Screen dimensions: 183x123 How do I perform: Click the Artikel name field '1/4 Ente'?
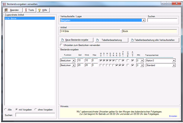[90, 31]
